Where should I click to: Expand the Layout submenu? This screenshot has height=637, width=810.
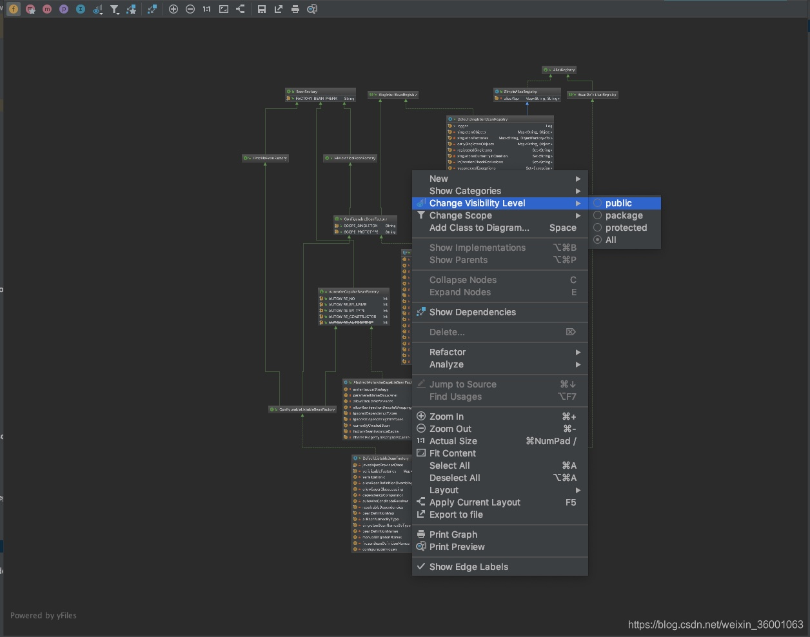(x=500, y=490)
